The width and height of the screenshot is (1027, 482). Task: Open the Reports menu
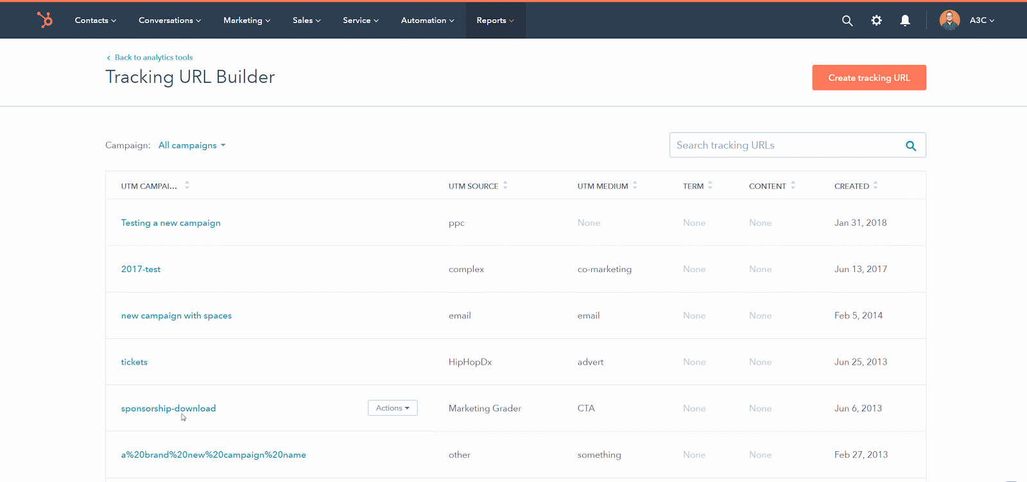(x=495, y=21)
